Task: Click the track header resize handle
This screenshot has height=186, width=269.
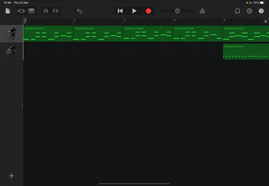Action: coord(22,105)
